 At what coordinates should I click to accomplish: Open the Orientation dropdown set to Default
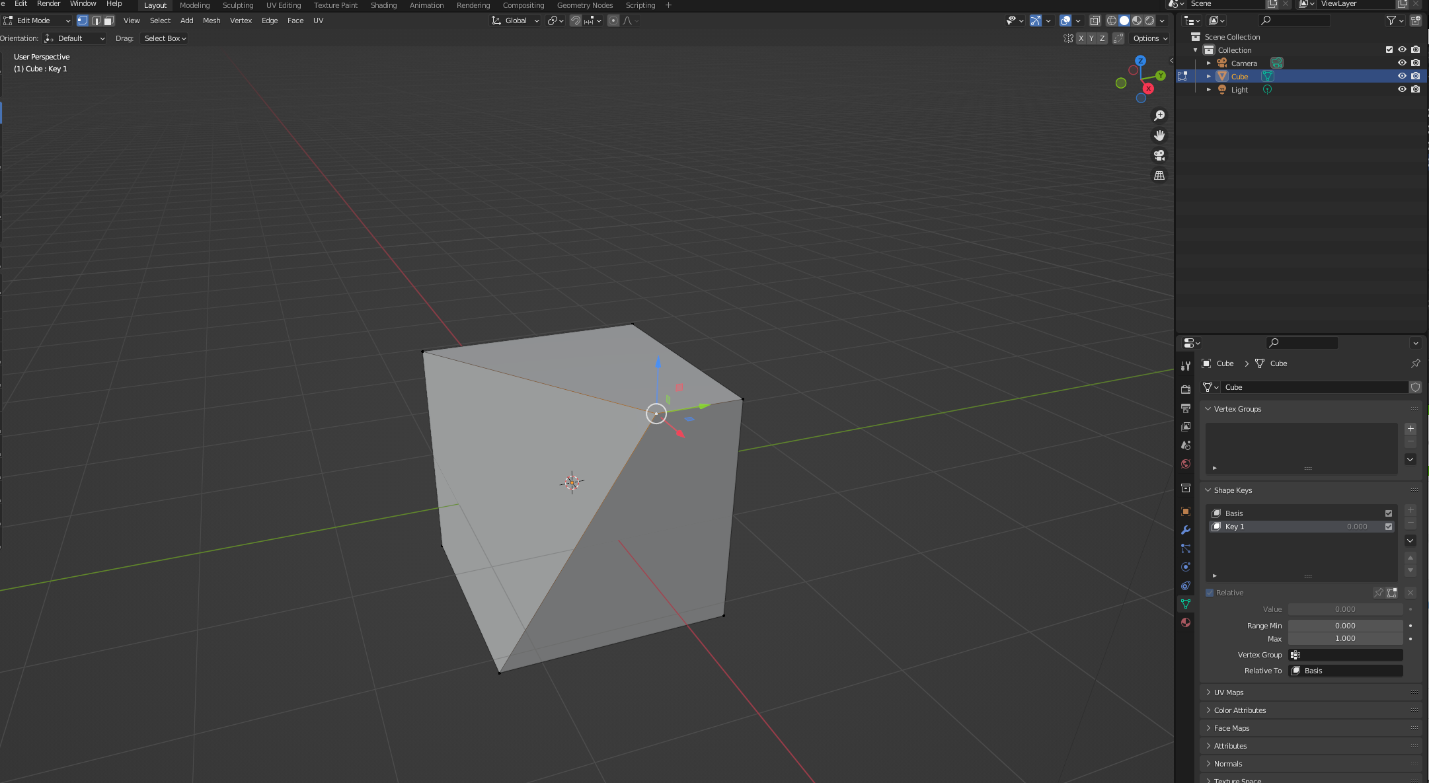tap(74, 38)
